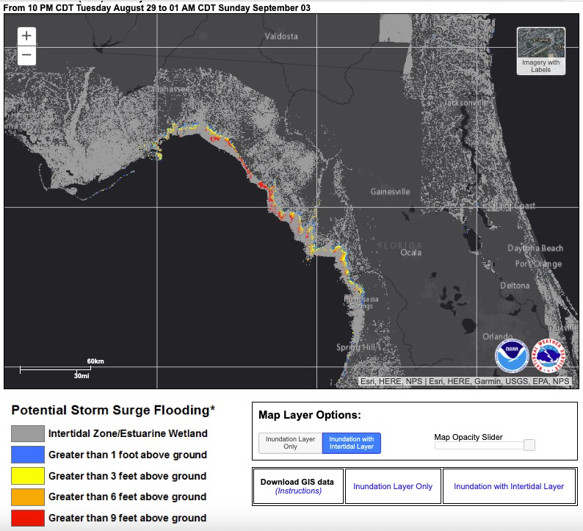Download Inundation Layer Only GIS data
583x531 pixels.
tap(393, 486)
